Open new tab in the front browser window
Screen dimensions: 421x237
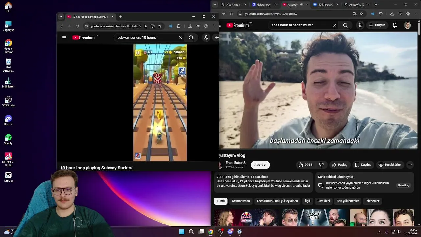pos(120,17)
